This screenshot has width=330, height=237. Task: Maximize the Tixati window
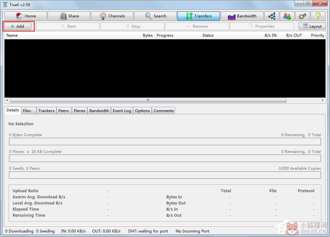click(308, 3)
